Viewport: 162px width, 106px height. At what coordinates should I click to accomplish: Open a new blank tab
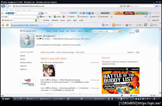pos(50,25)
